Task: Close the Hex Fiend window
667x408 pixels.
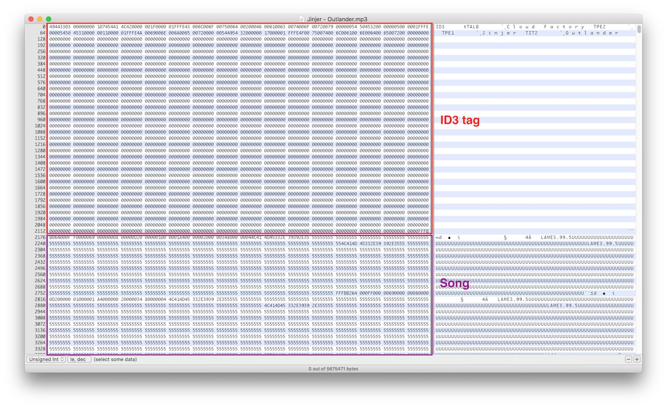Action: (31, 19)
